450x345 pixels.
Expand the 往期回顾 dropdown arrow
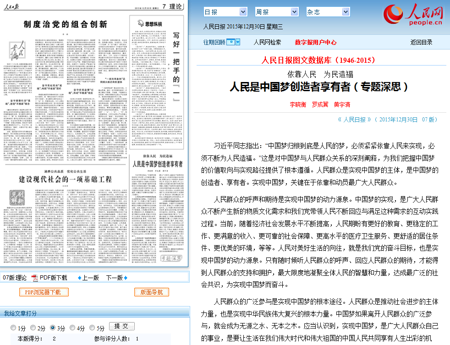tap(238, 42)
